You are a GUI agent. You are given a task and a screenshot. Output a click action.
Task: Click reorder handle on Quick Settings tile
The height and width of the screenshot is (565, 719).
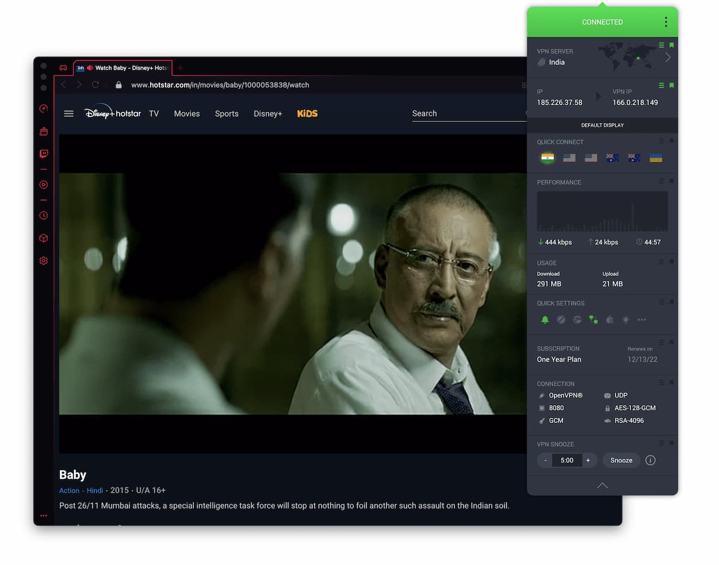click(661, 302)
